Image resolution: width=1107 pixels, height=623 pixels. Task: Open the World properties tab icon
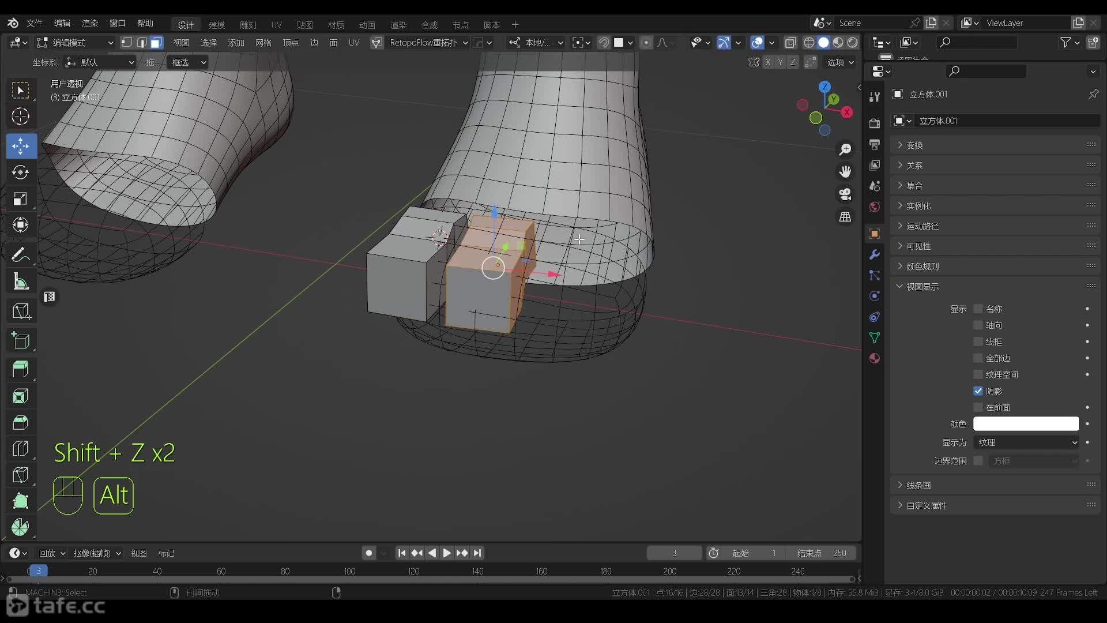point(875,207)
